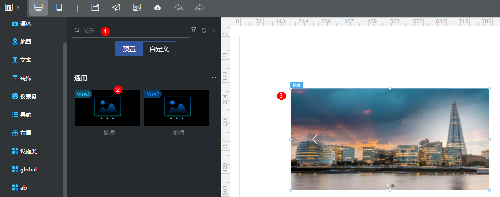Click the 媒体 video icon
Viewport: 500px width, 197px height.
(x=15, y=23)
